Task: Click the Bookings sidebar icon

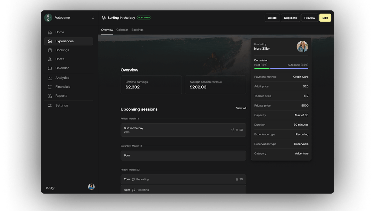Action: click(50, 50)
